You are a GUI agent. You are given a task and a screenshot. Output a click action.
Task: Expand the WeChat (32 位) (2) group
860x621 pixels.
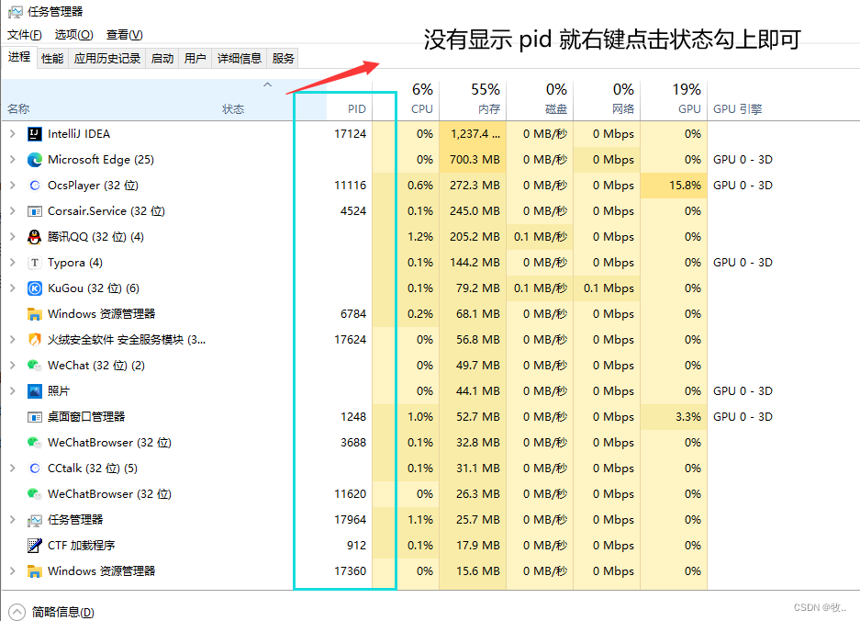[13, 366]
